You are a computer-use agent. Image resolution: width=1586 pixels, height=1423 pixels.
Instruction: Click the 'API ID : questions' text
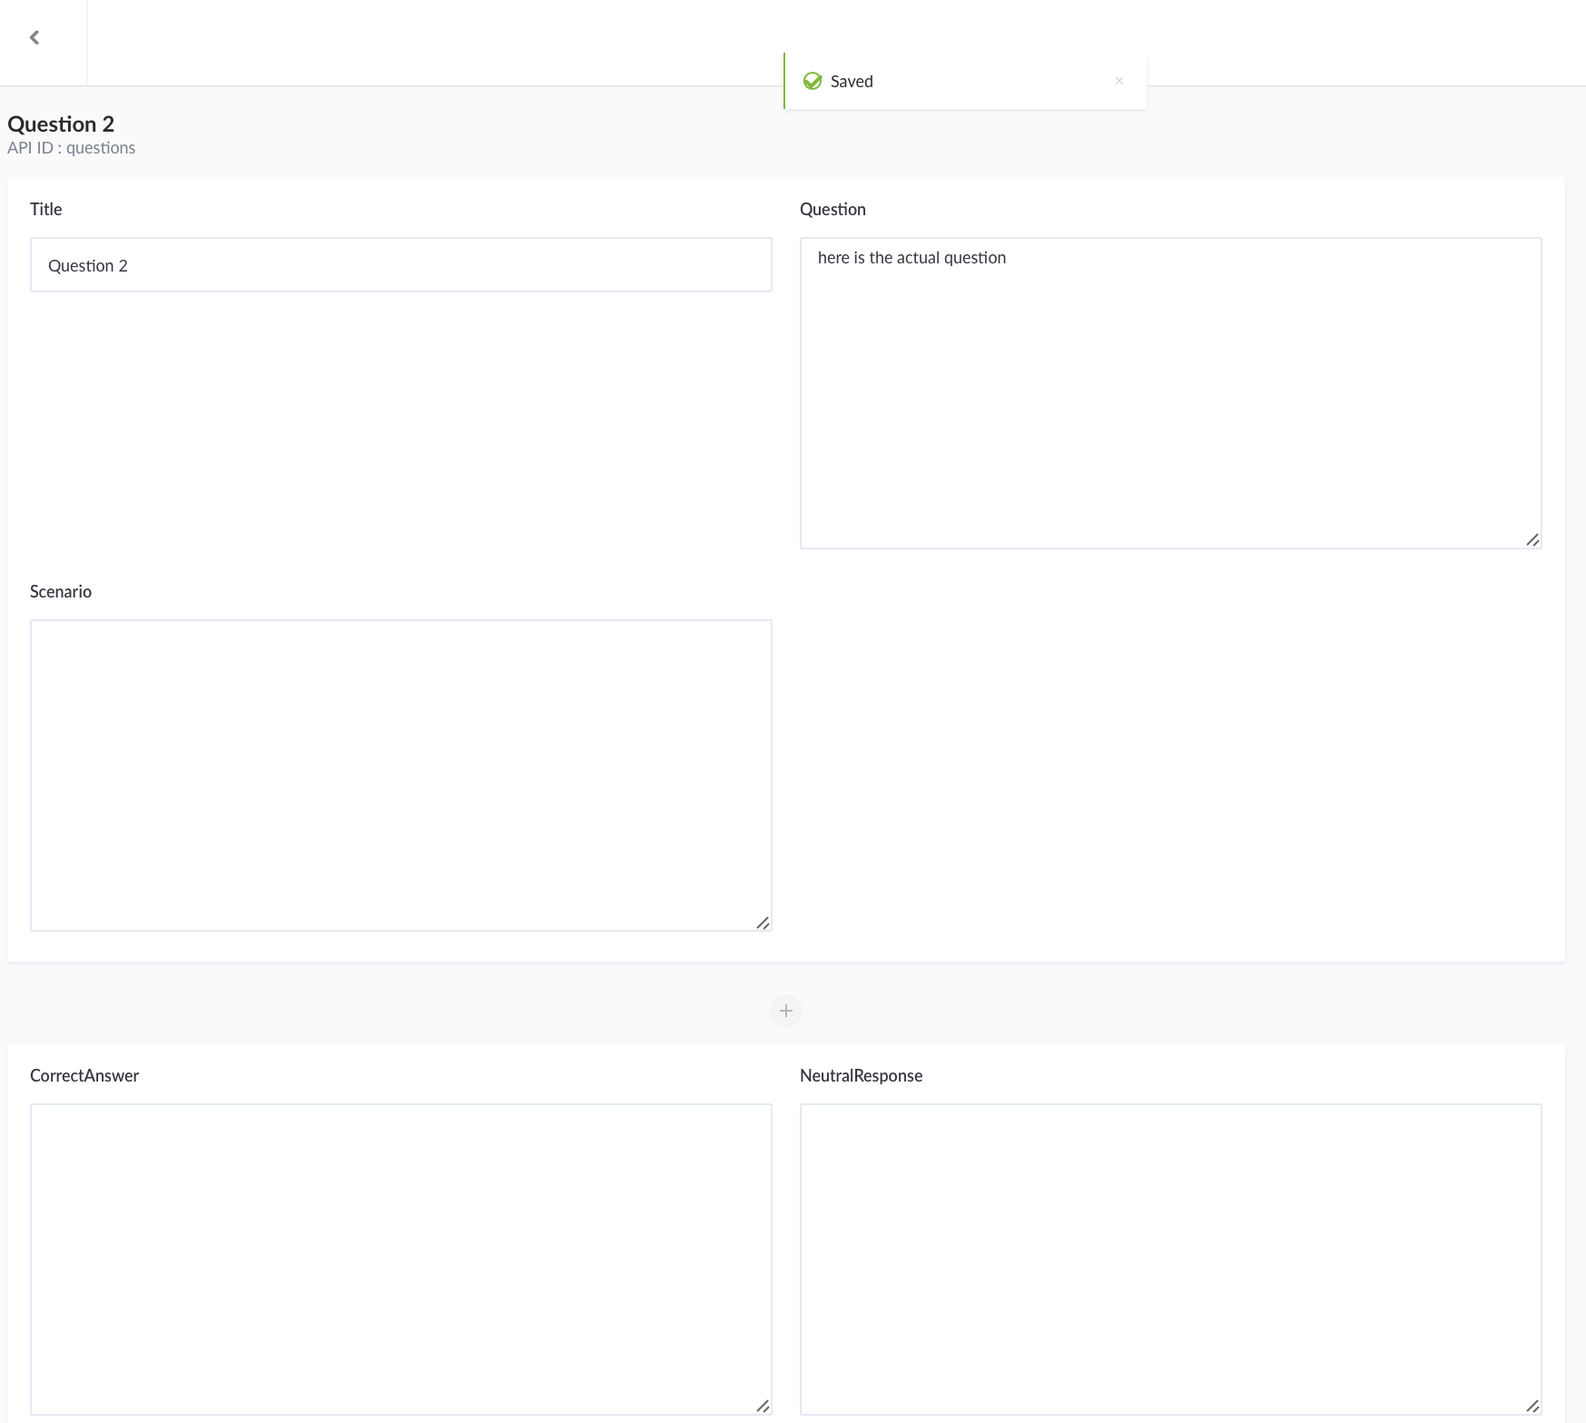(72, 148)
